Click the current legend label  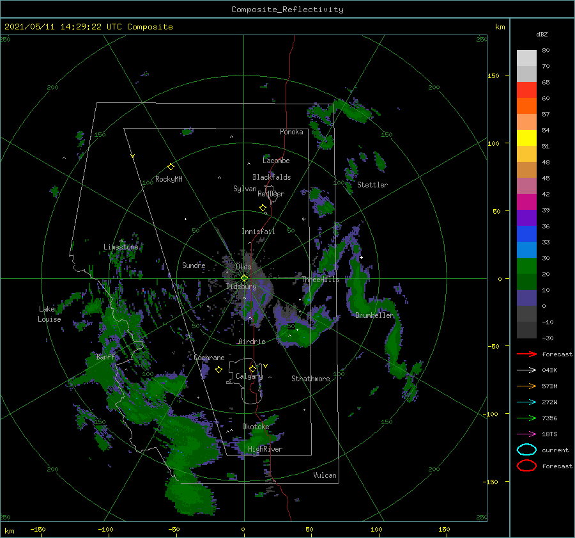pyautogui.click(x=555, y=450)
